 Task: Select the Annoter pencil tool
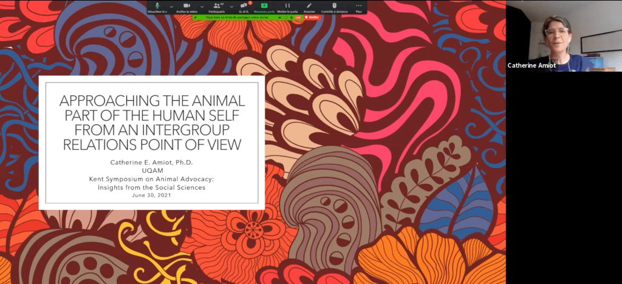click(x=309, y=6)
